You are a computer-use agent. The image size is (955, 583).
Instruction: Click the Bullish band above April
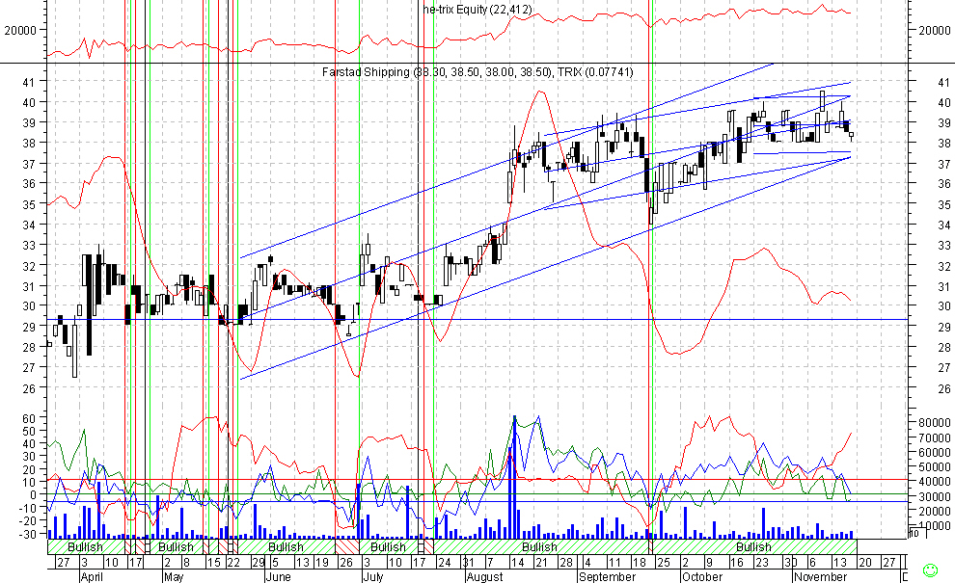[86, 546]
